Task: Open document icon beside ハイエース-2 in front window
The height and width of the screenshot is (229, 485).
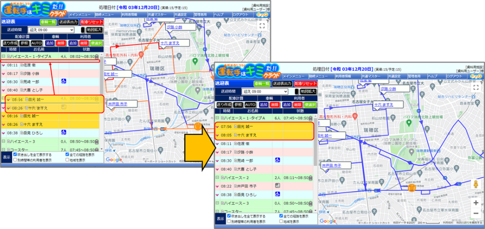Action: click(223, 178)
